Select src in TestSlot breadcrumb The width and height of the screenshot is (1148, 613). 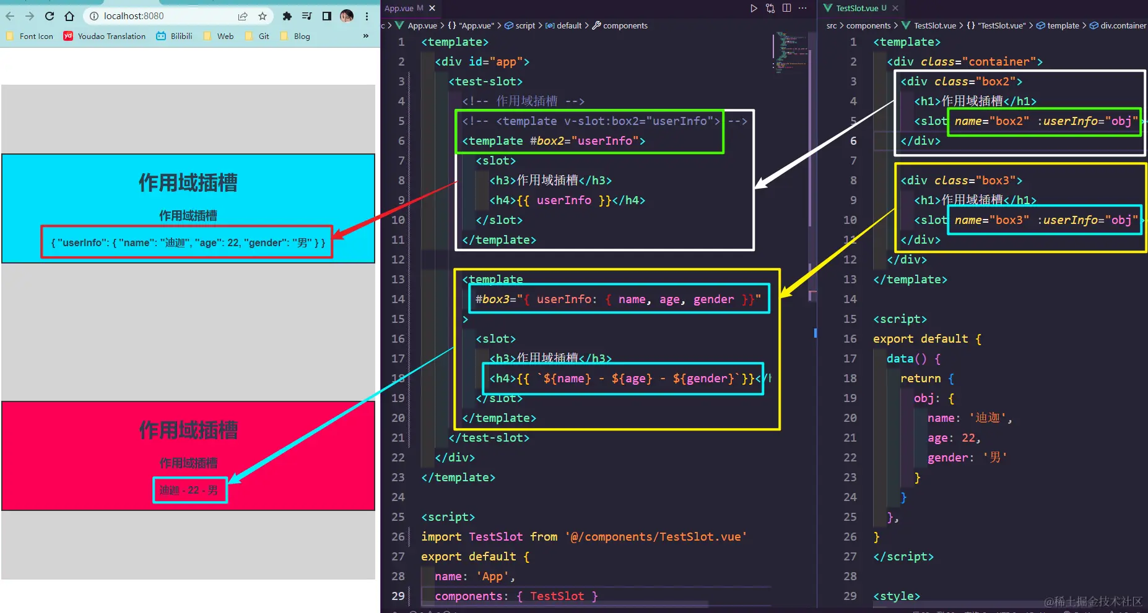832,25
